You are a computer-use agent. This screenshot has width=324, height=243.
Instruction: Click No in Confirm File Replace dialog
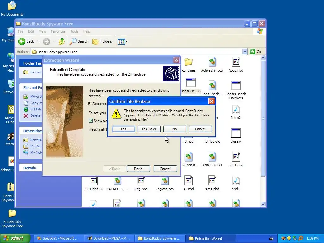[175, 129]
